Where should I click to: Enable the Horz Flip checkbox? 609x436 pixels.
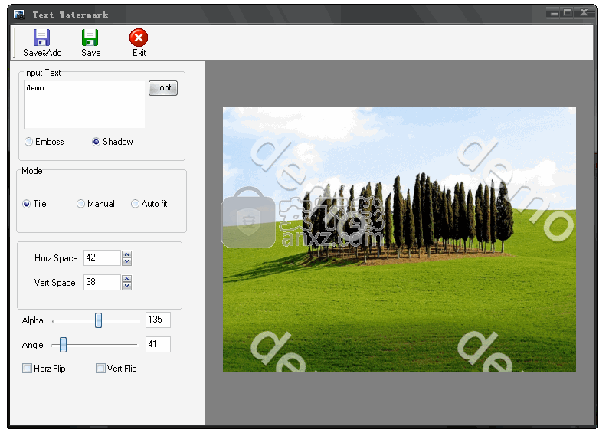pyautogui.click(x=27, y=368)
